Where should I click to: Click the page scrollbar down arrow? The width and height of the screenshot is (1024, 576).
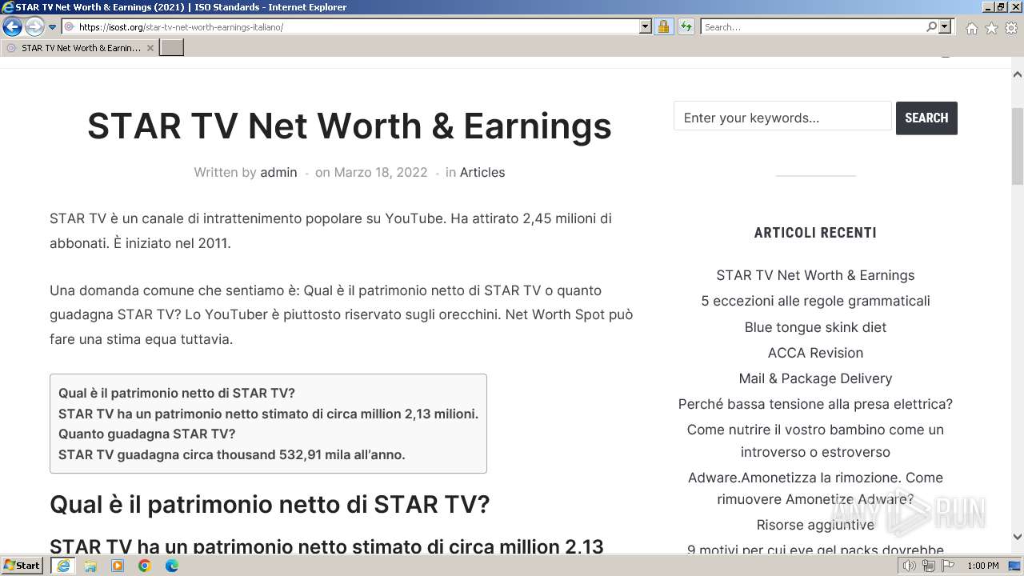[x=1018, y=537]
